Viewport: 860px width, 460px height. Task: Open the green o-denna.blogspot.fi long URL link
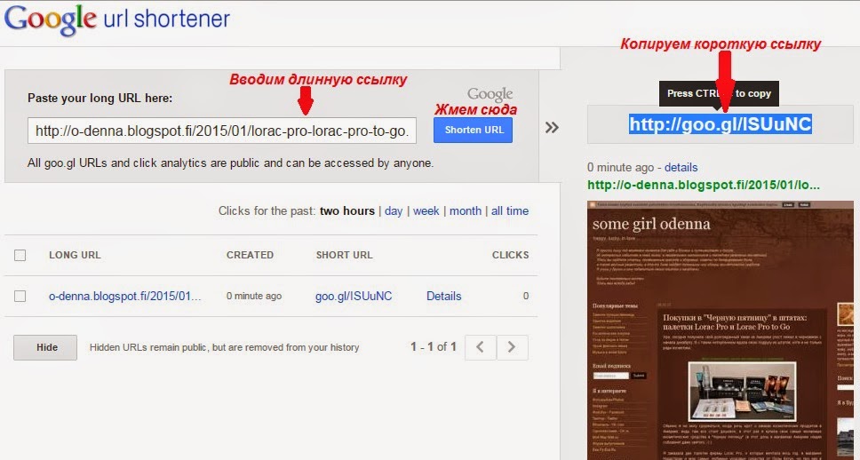pos(704,186)
